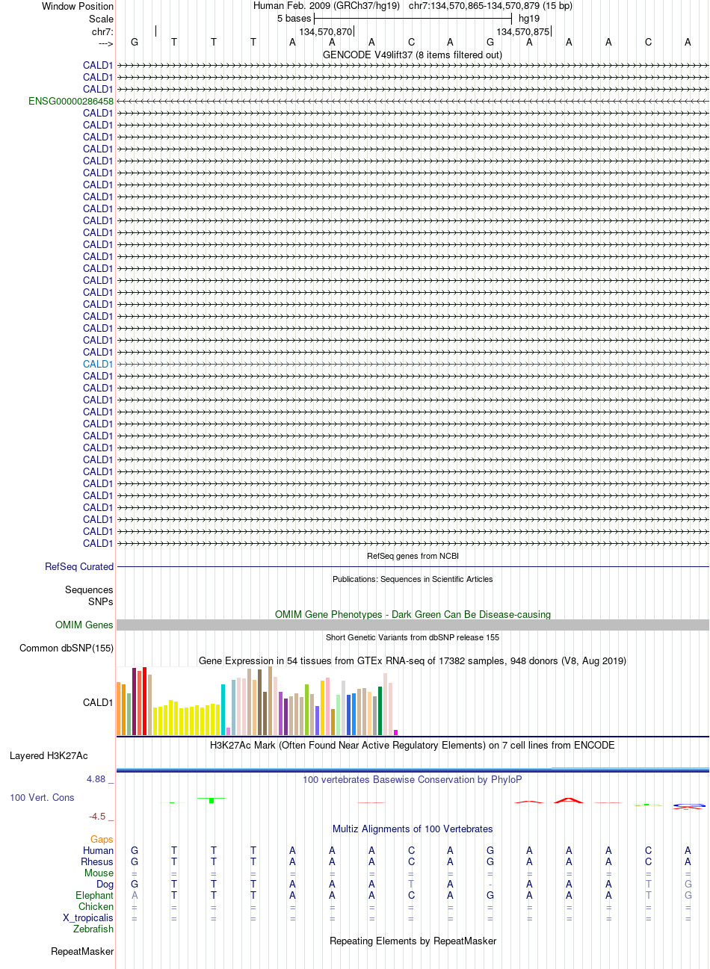Open 'Repeating Elements by RepeatMasker' track title
The width and height of the screenshot is (710, 969).
click(x=413, y=941)
